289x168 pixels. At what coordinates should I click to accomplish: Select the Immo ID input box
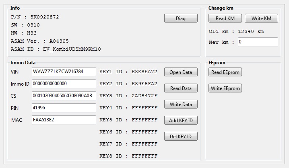tap(64, 84)
